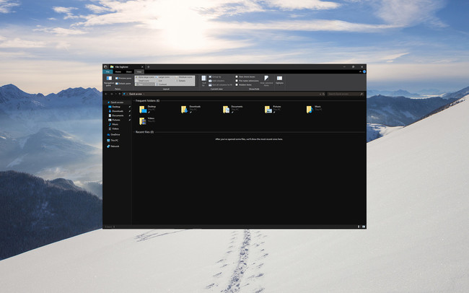The image size is (469, 293).
Task: Click the Preview pane button
Action: (123, 78)
